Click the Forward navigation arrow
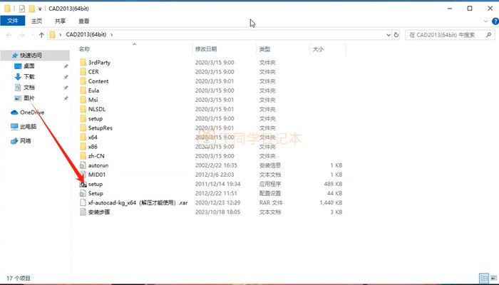This screenshot has height=285, width=499. (21, 35)
